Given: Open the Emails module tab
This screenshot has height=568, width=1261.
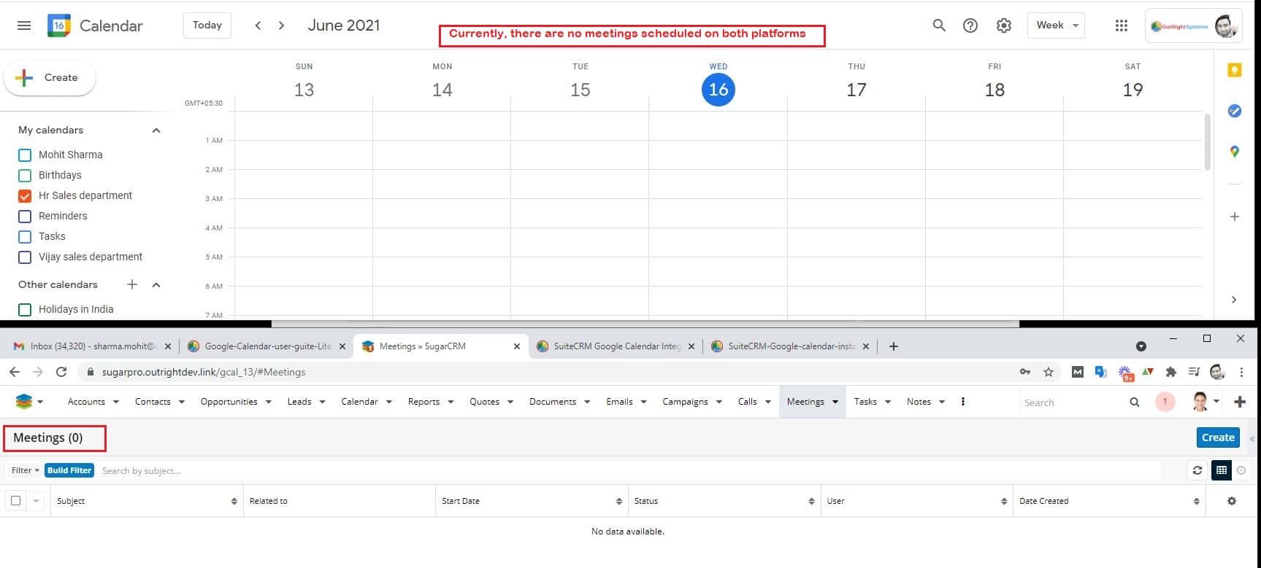Looking at the screenshot, I should pos(619,402).
